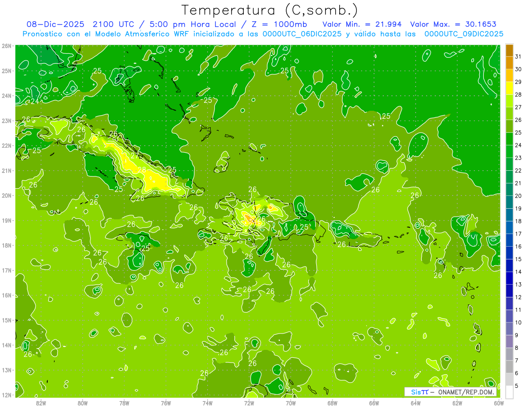Click the "24" contour label near 24N
Image resolution: width=530 pixels, height=409 pixels.
coord(34,101)
